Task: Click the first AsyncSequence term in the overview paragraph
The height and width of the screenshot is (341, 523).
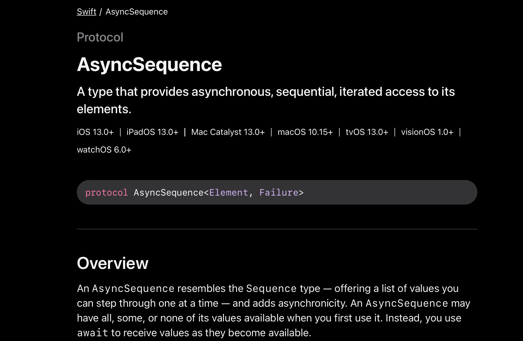Action: (x=133, y=288)
